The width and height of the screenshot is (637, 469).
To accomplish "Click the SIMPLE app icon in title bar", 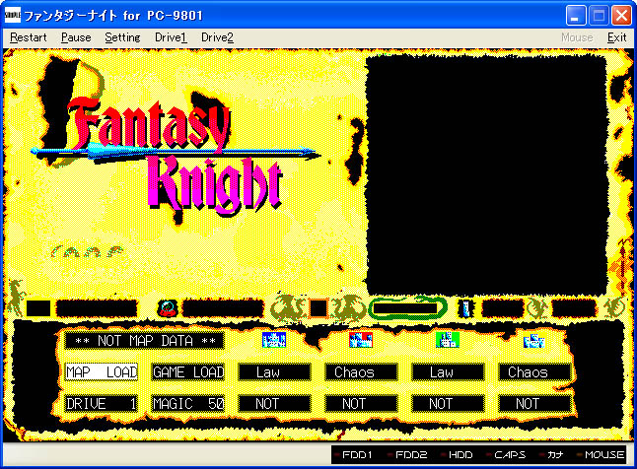I will 12,15.
